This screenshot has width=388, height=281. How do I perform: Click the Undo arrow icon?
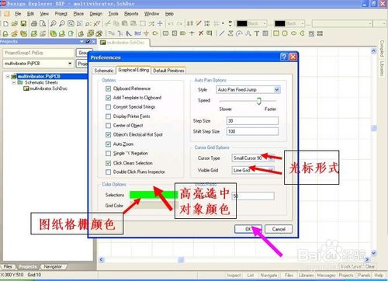(171, 24)
